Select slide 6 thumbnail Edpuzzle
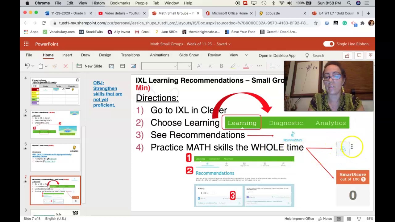The height and width of the screenshot is (222, 395). tap(55, 157)
